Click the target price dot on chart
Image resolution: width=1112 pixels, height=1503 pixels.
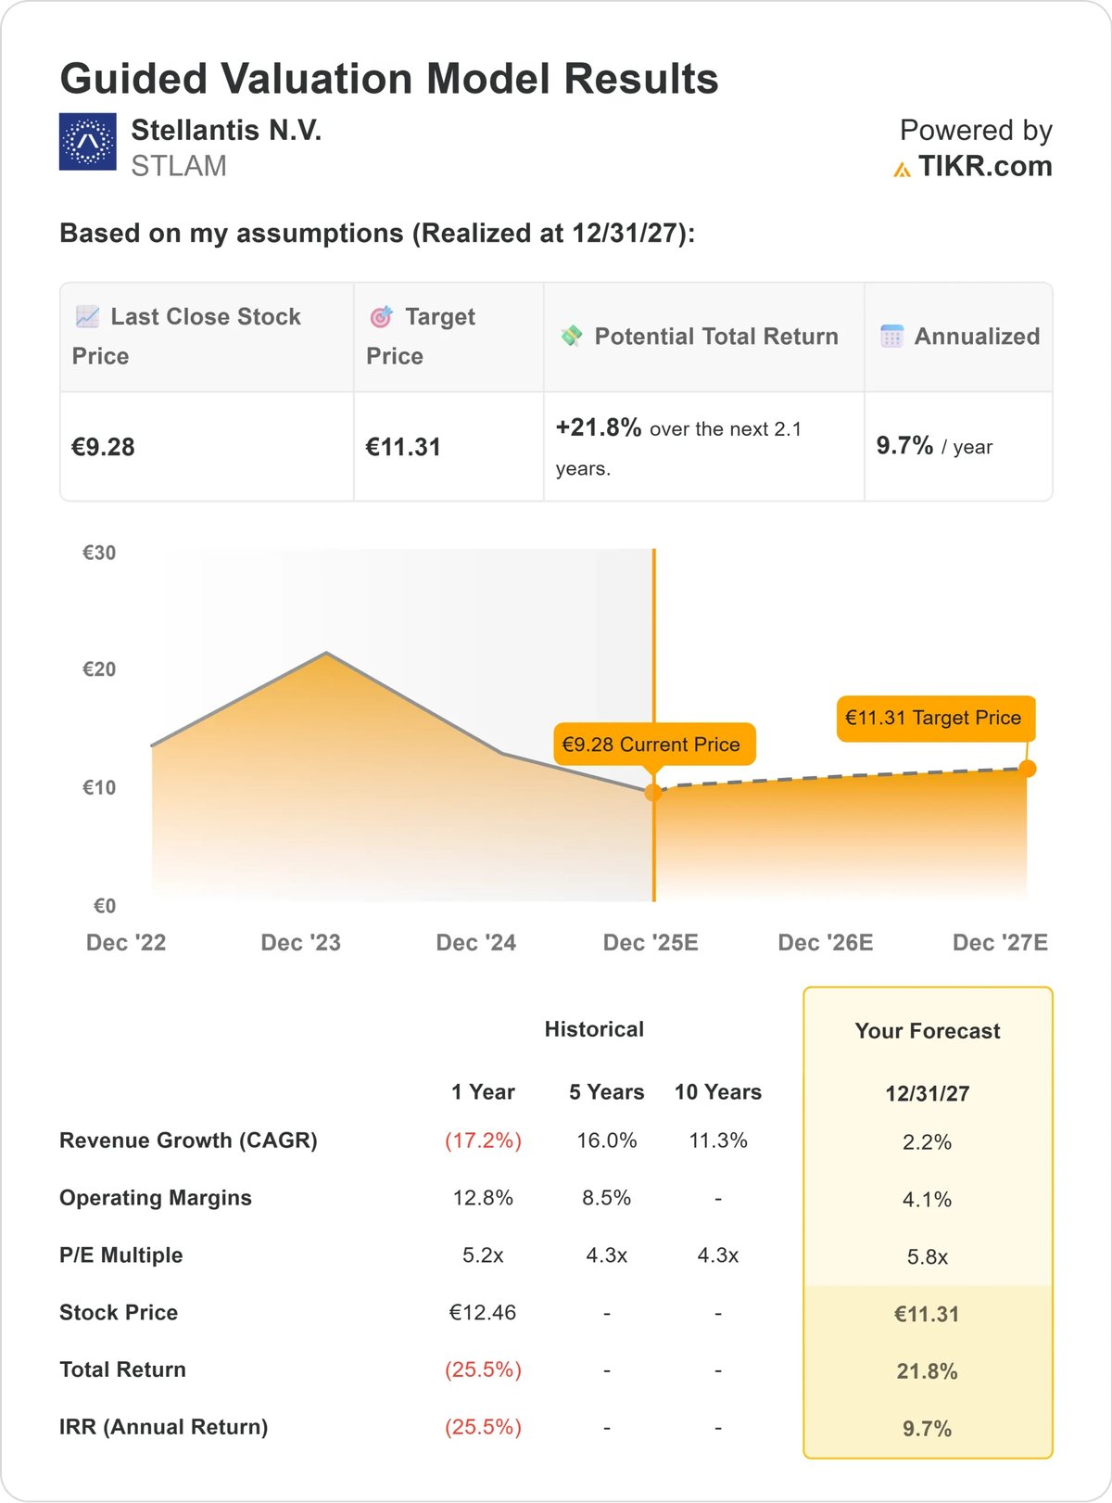point(1027,769)
